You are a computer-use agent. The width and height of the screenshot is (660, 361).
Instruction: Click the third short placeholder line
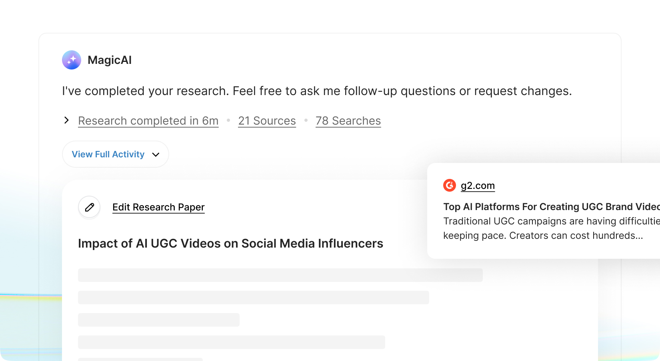point(158,320)
